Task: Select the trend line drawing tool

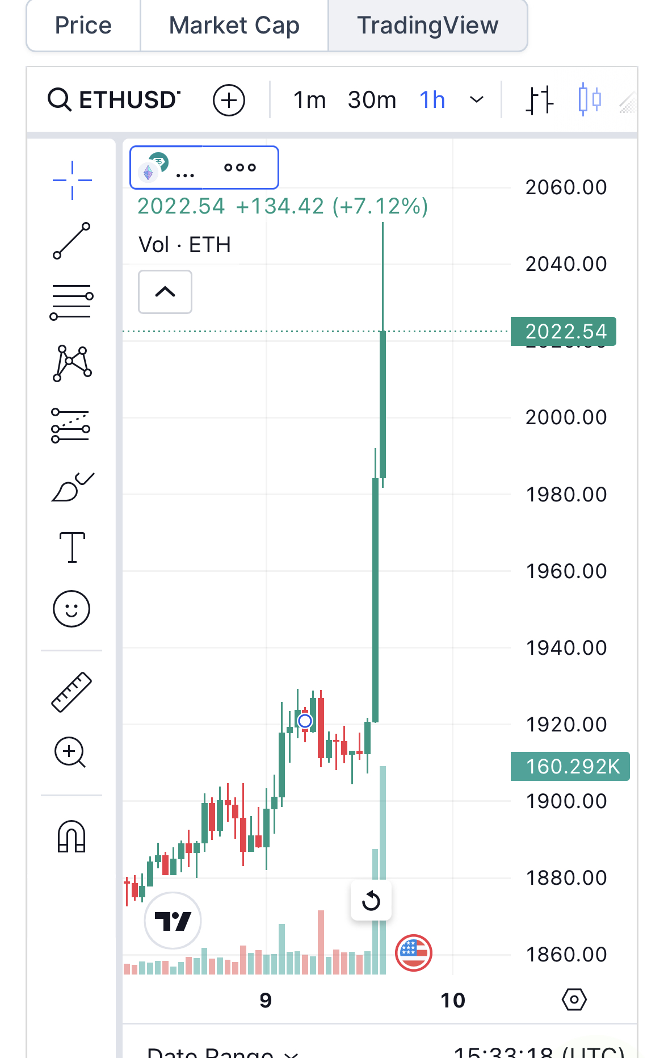Action: pos(72,241)
